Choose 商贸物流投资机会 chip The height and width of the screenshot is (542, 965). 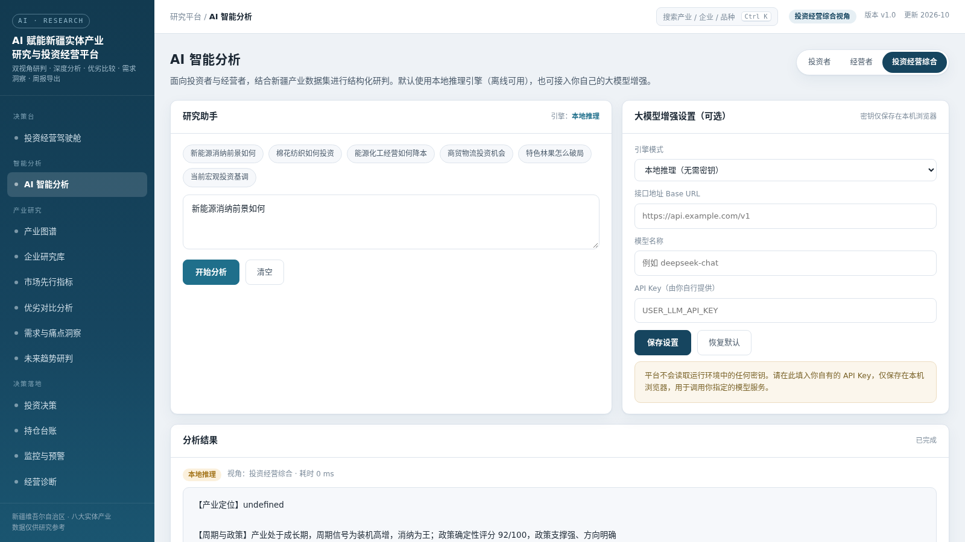pyautogui.click(x=476, y=154)
